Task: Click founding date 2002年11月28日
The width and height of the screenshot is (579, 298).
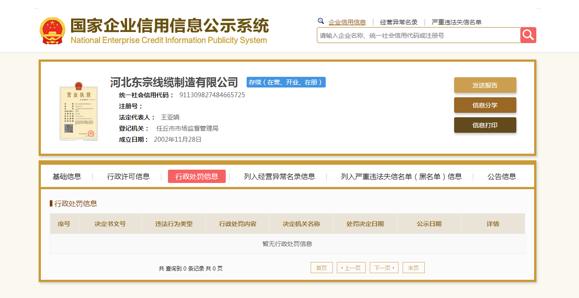Action: (x=178, y=139)
